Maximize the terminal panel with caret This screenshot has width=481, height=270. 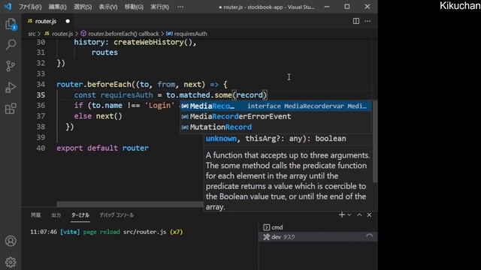click(x=359, y=215)
